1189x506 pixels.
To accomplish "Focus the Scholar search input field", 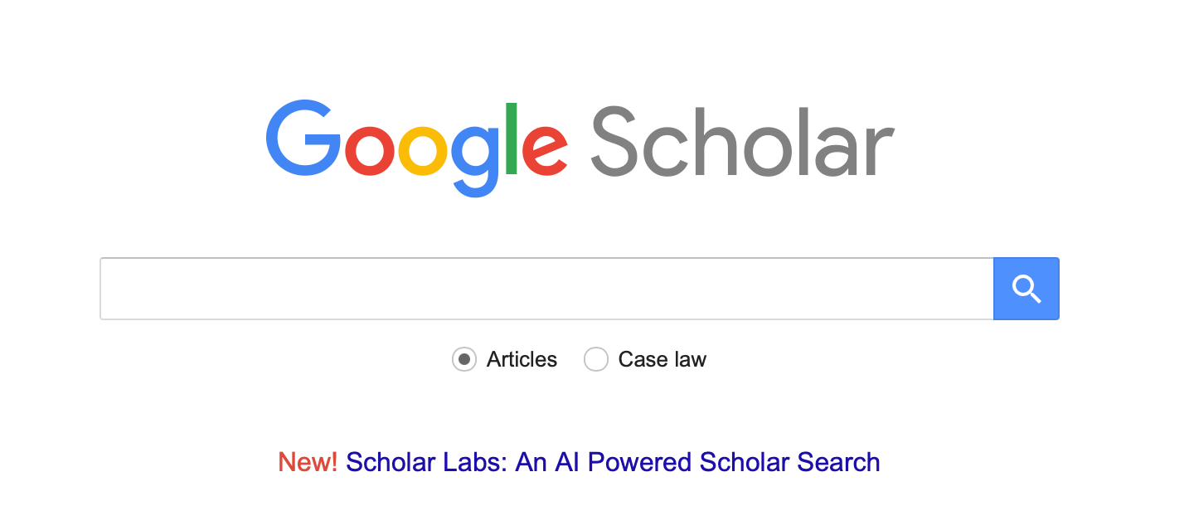I will (546, 289).
